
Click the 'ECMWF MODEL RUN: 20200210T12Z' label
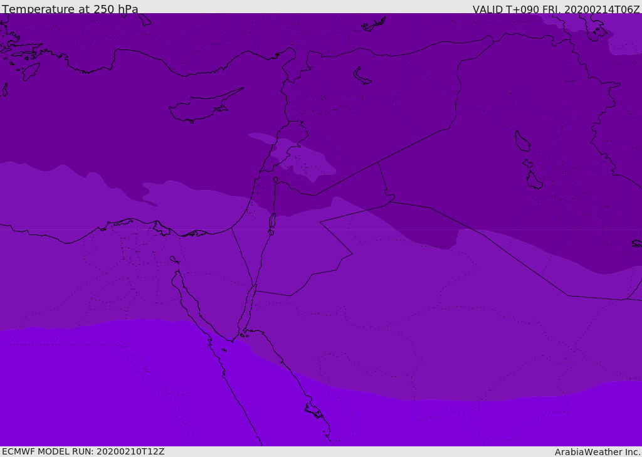point(83,451)
